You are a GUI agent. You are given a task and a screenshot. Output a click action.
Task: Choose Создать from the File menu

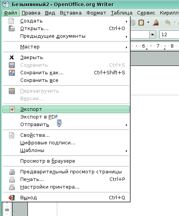pyautogui.click(x=66, y=21)
